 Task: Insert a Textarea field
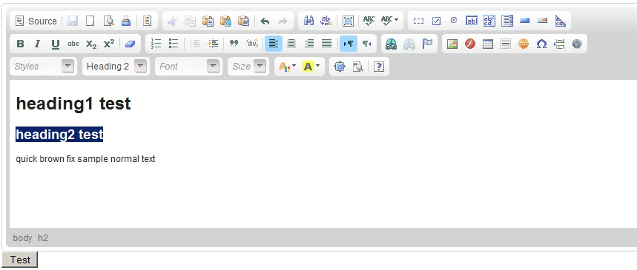coord(489,21)
